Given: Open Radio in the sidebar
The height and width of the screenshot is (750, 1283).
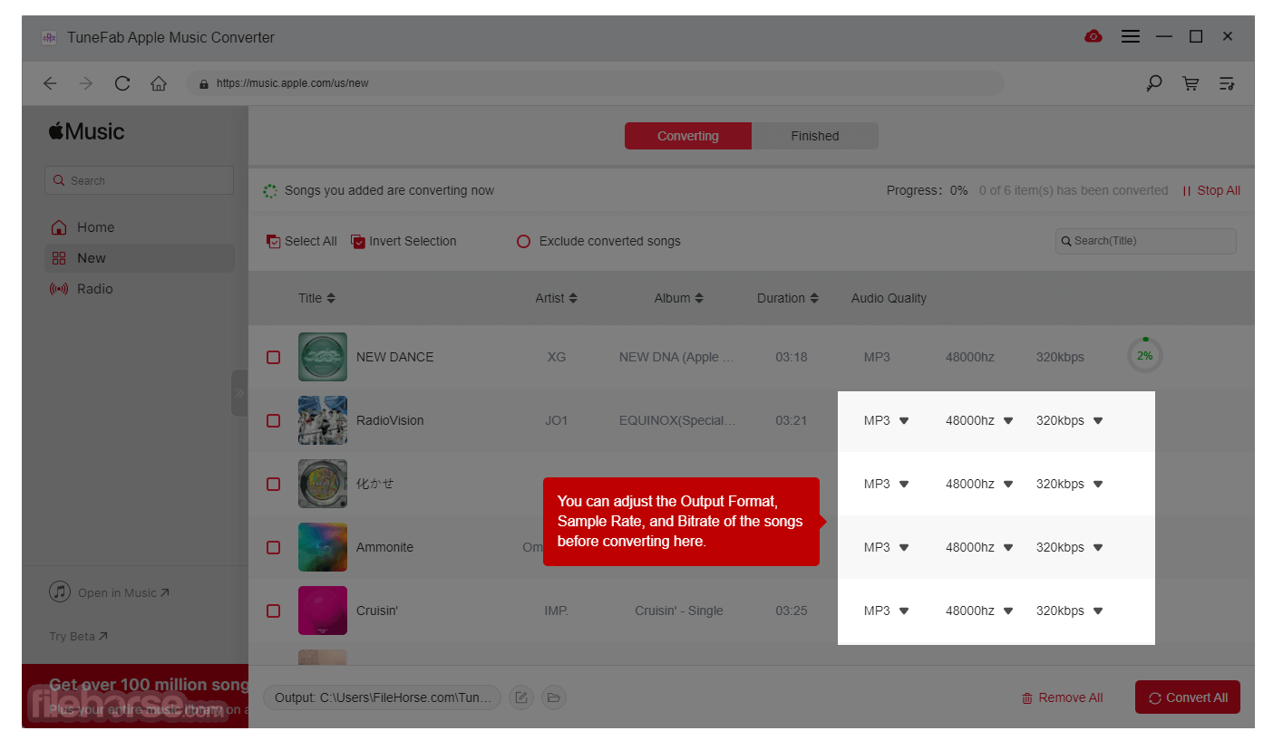Looking at the screenshot, I should 140,289.
